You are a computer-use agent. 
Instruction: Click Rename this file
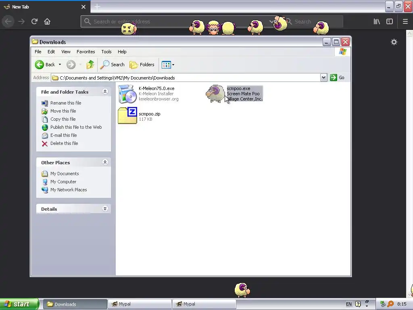pyautogui.click(x=66, y=103)
